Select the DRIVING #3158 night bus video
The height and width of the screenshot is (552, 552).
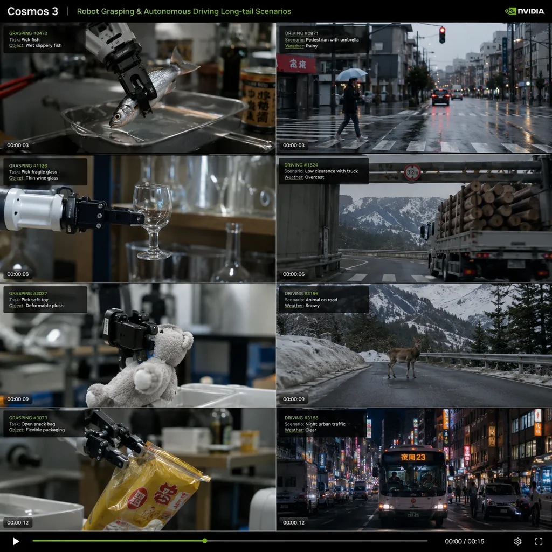pos(414,470)
